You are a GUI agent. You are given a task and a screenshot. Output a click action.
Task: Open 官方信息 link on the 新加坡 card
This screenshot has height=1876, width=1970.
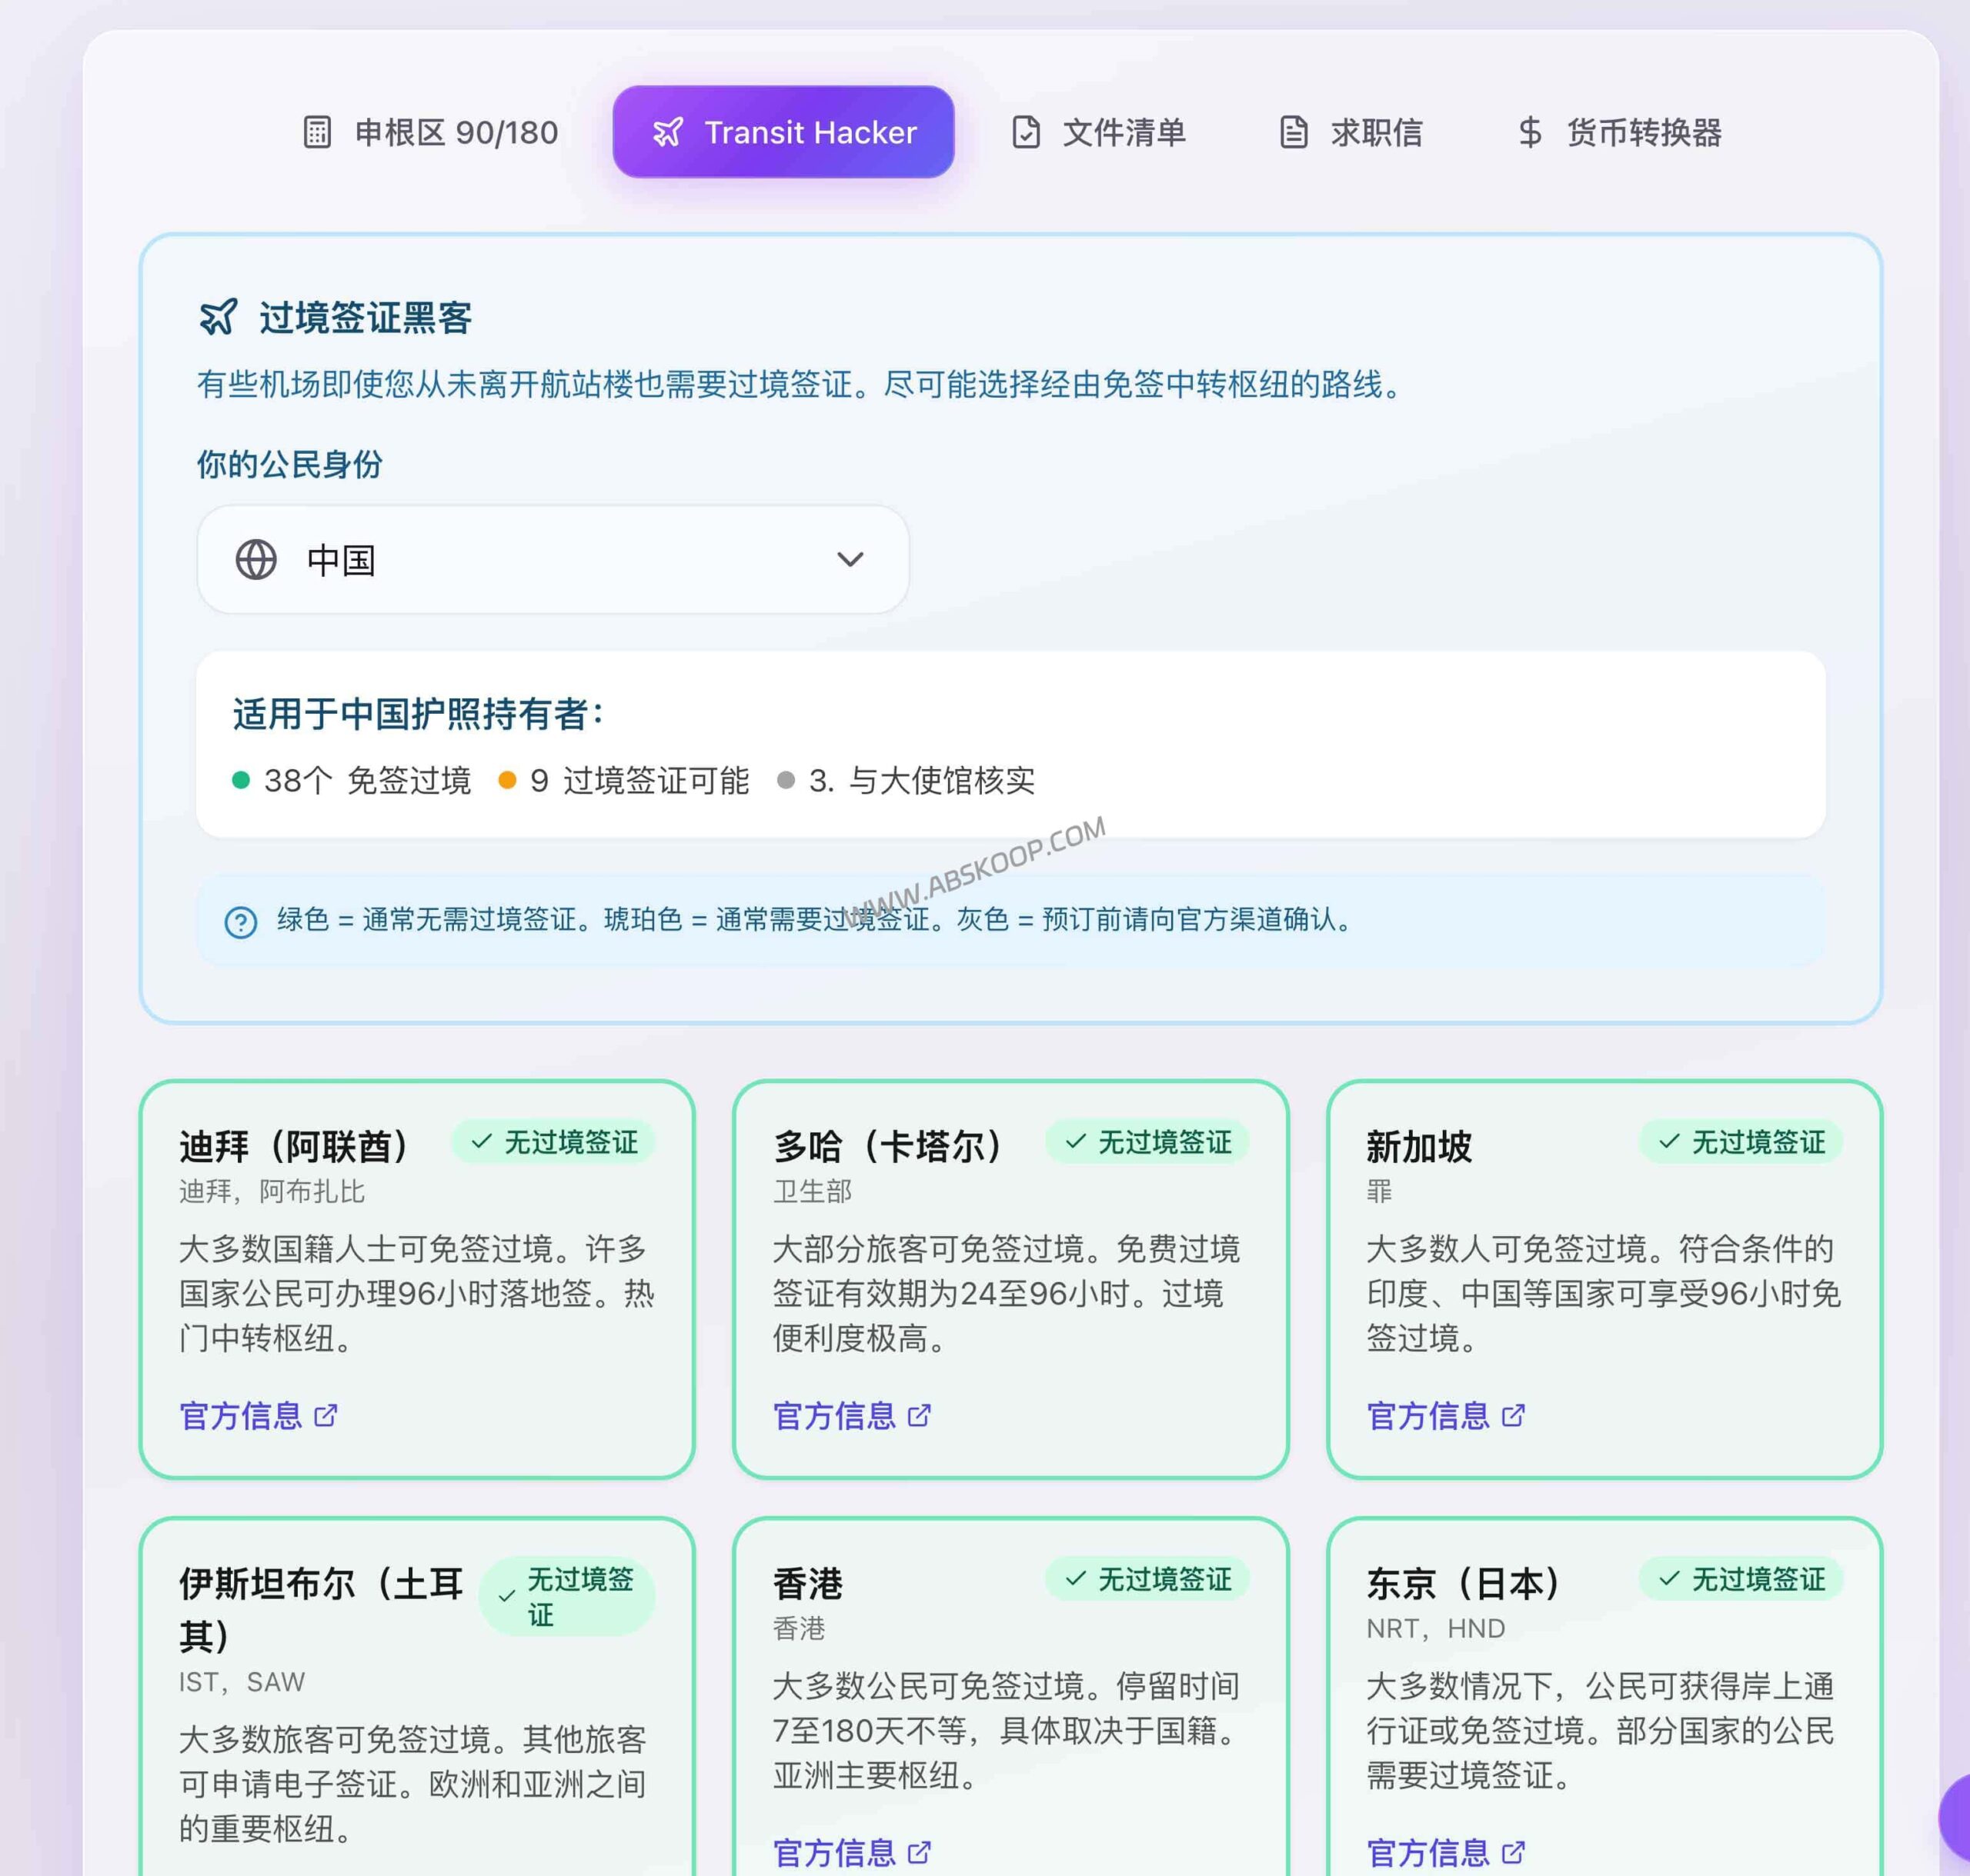click(x=1432, y=1416)
